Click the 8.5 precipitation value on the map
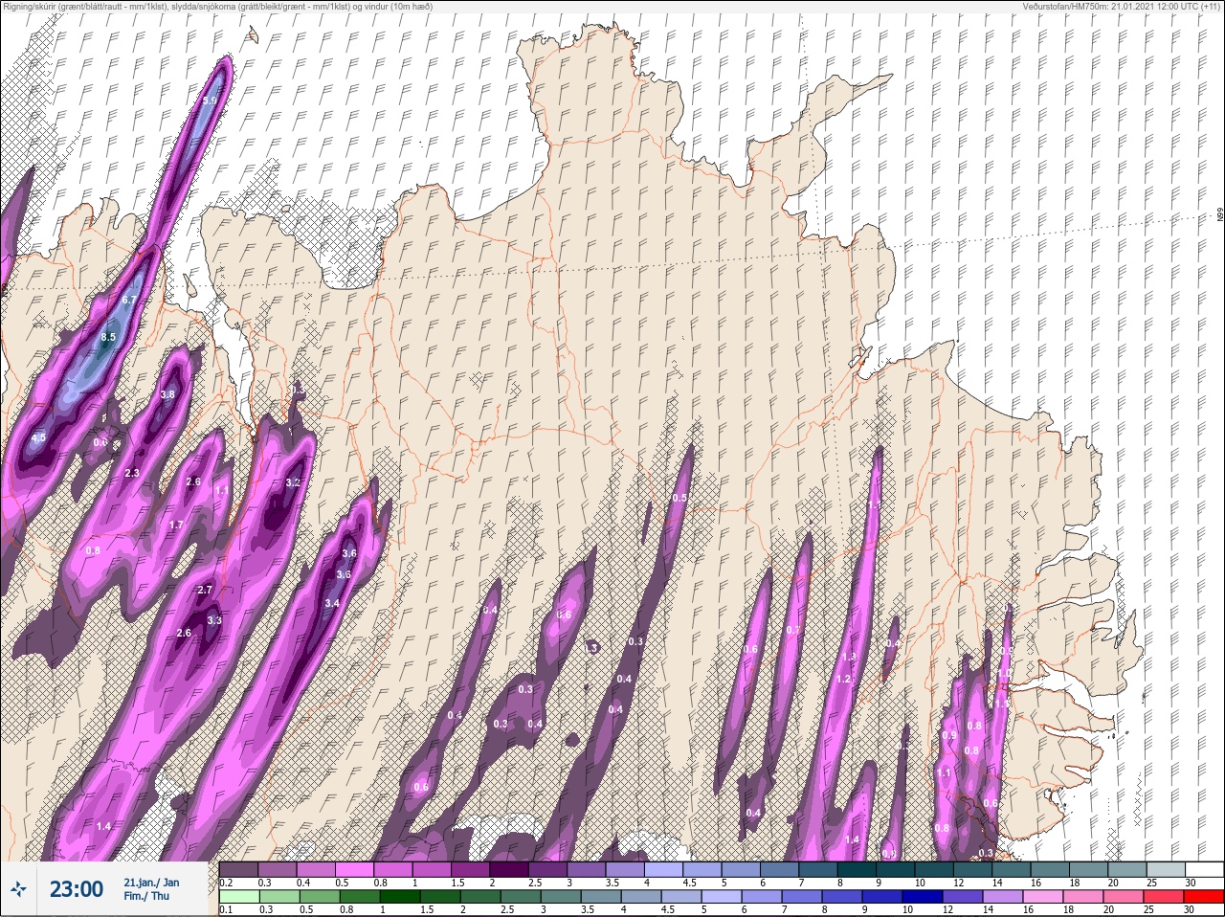Screen dimensions: 1225x917 [x=108, y=337]
